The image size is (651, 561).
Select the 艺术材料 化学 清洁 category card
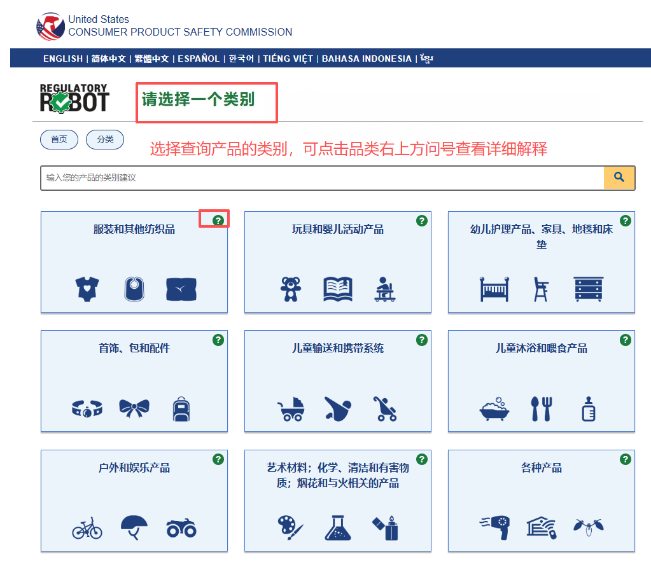[337, 501]
